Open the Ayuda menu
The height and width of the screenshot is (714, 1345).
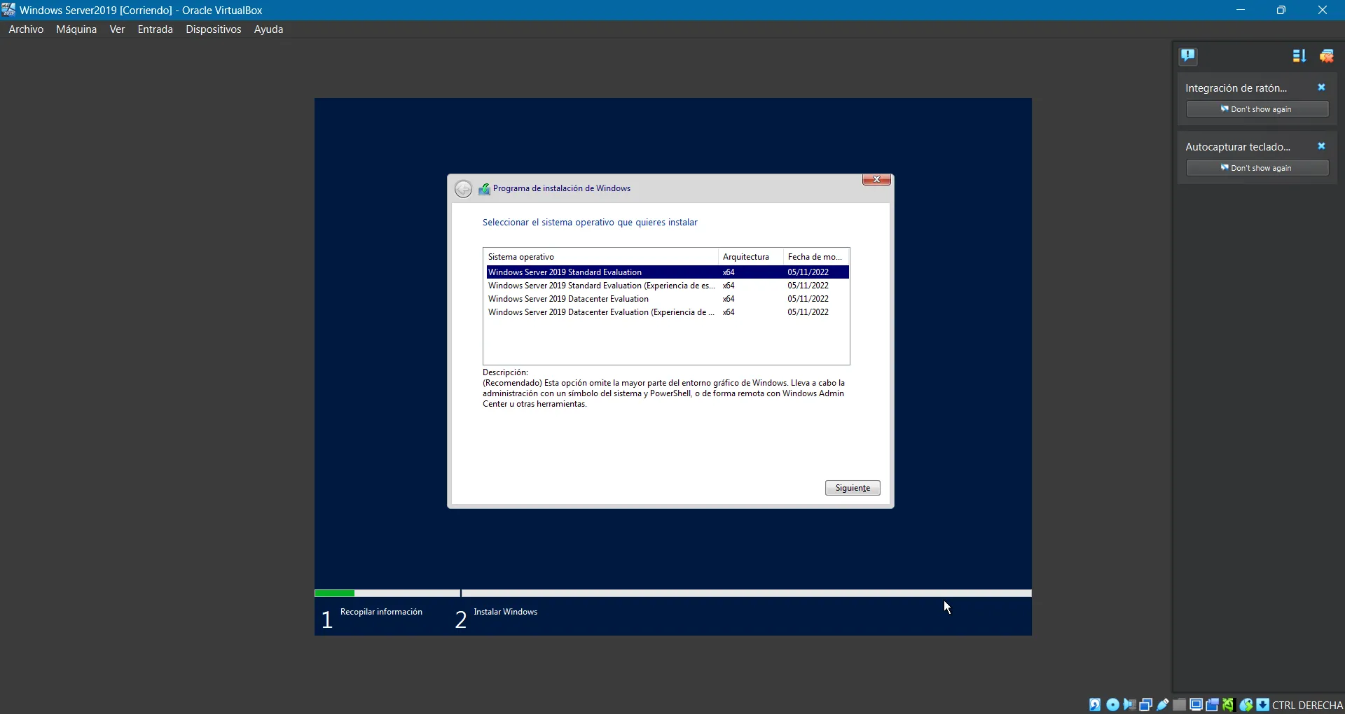tap(268, 29)
